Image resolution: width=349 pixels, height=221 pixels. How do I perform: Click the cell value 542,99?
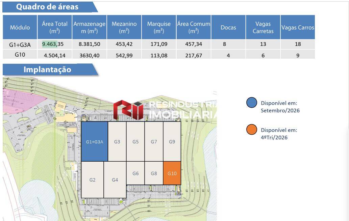coord(124,55)
